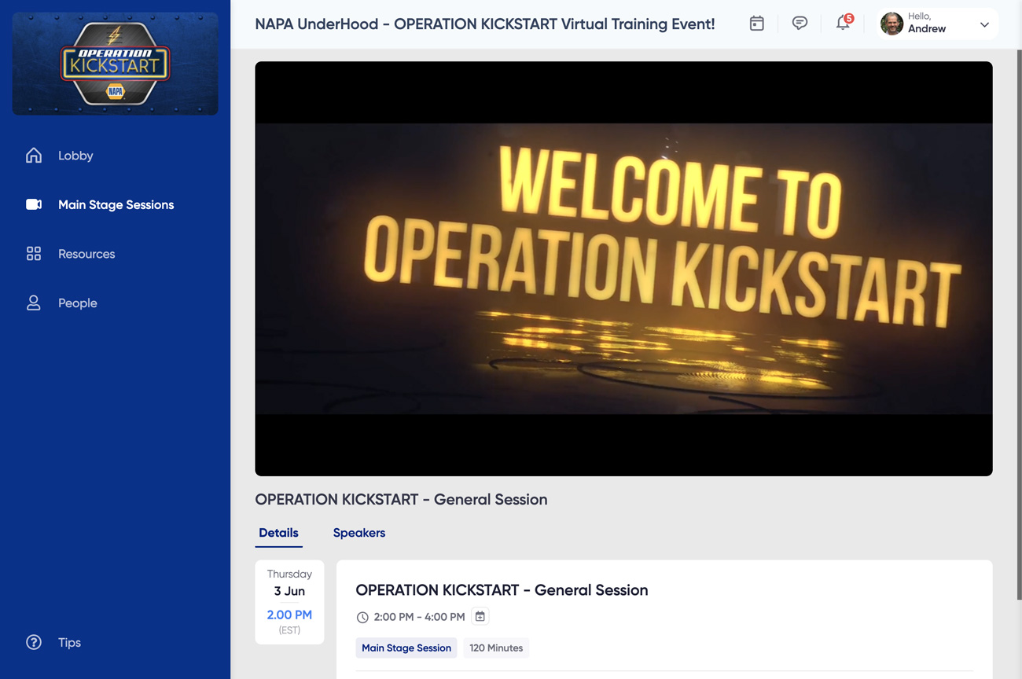Play the Welcome to Operation Kickstart video
Screen dimensions: 1022x679
[623, 269]
